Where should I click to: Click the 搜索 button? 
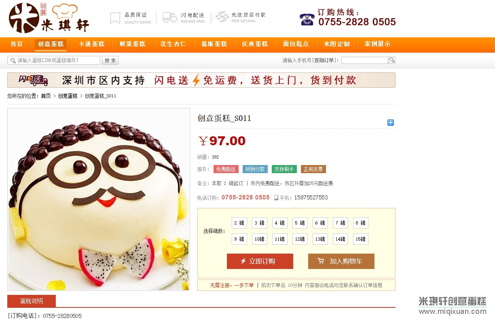click(x=110, y=60)
